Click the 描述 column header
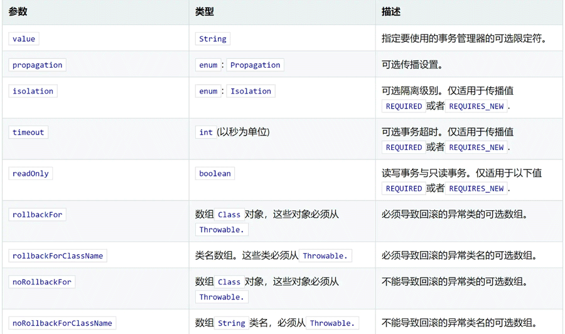 (x=391, y=12)
